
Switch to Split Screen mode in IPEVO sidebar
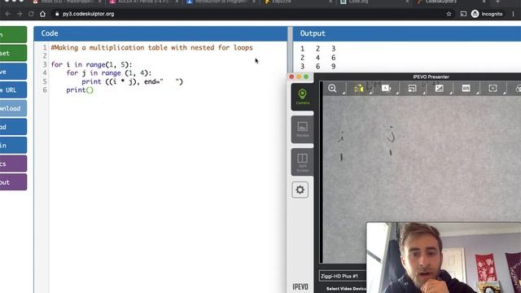pos(302,162)
